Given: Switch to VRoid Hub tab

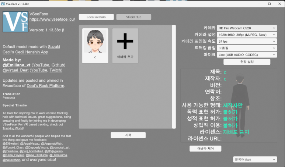Looking at the screenshot, I should click(x=133, y=17).
